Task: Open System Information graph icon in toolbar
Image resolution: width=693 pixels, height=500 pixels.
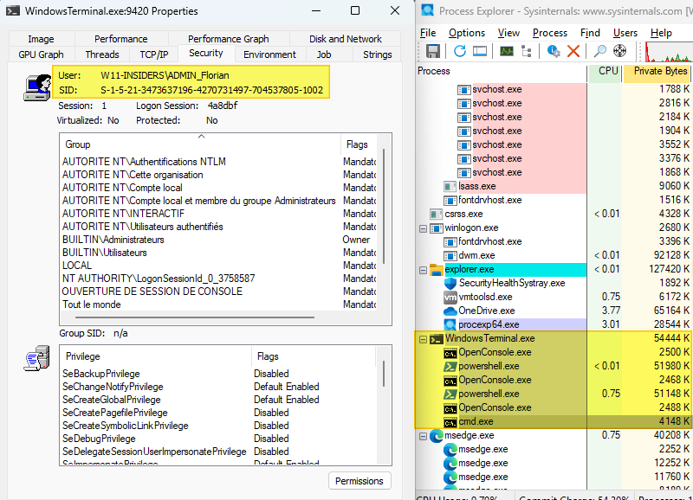Action: (x=507, y=52)
